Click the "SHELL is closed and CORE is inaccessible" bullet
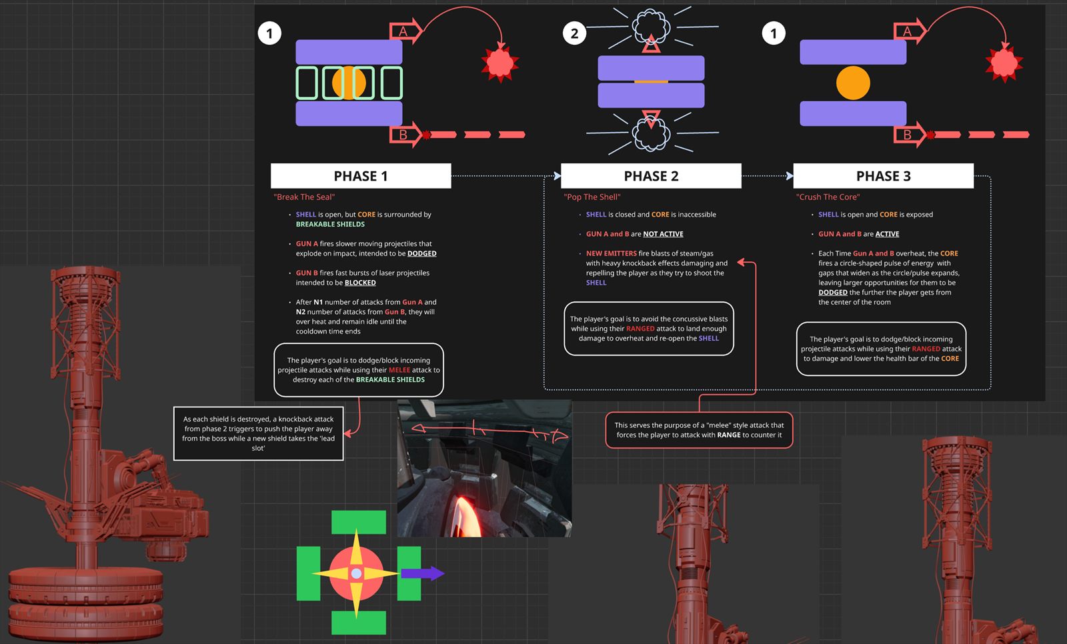The height and width of the screenshot is (644, 1067). click(x=651, y=215)
